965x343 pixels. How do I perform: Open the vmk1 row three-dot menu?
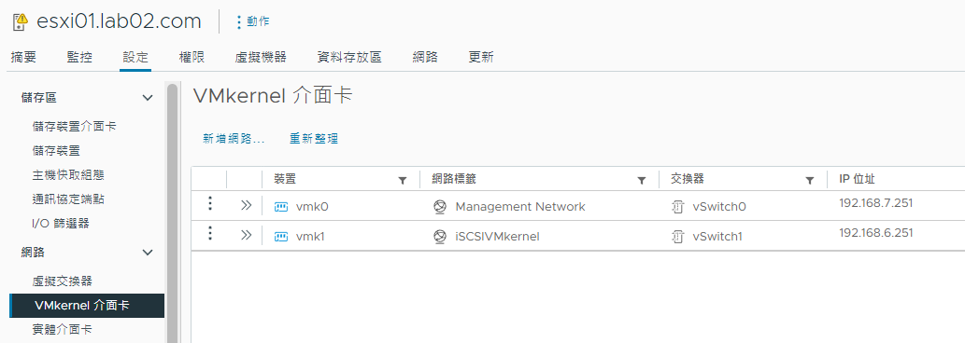click(x=210, y=233)
